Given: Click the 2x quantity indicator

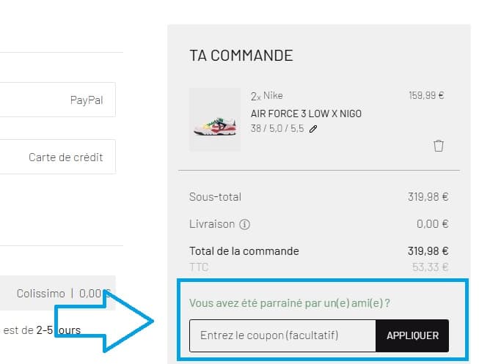Looking at the screenshot, I should [x=255, y=96].
